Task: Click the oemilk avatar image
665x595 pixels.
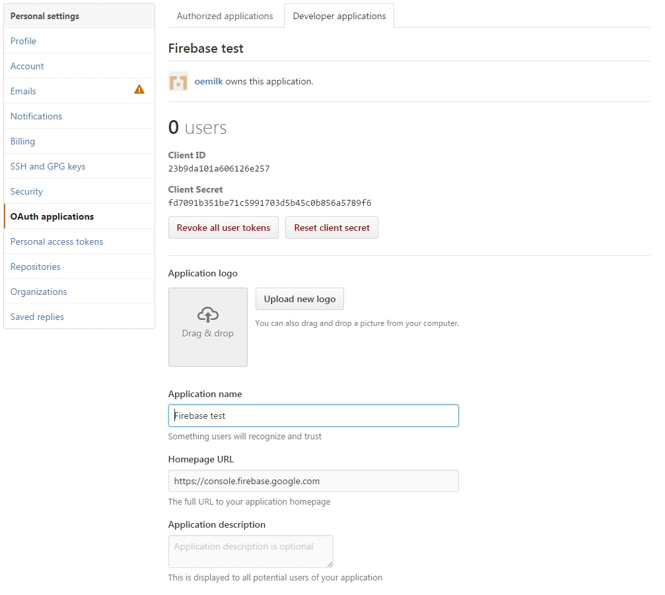Action: [178, 81]
